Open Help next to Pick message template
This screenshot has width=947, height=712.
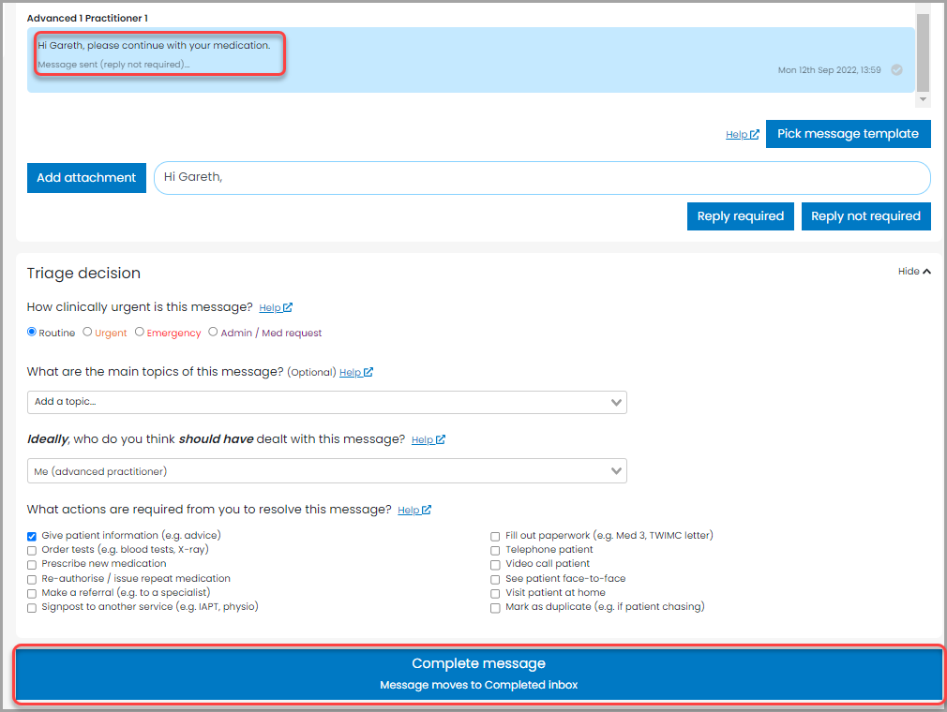tap(742, 133)
